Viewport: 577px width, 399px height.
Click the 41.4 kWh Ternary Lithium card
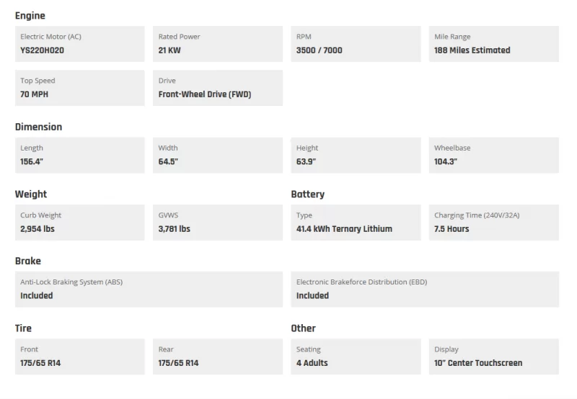356,222
